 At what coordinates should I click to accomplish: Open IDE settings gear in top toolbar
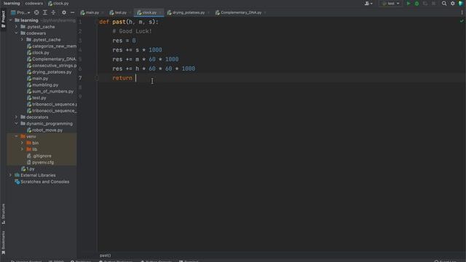point(453,4)
